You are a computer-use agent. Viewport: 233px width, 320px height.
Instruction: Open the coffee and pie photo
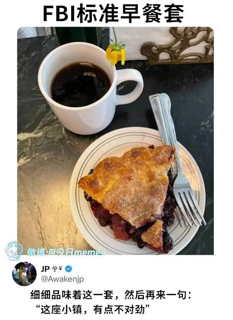pos(115,141)
